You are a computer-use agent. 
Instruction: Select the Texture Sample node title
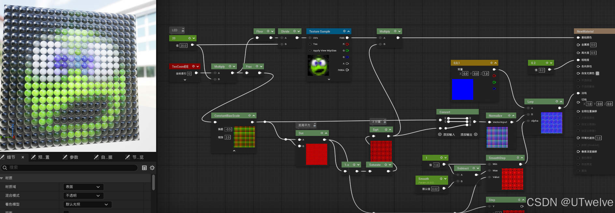point(319,31)
